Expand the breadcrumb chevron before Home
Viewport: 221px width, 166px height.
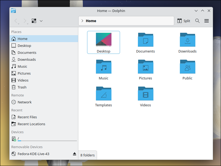pos(82,21)
